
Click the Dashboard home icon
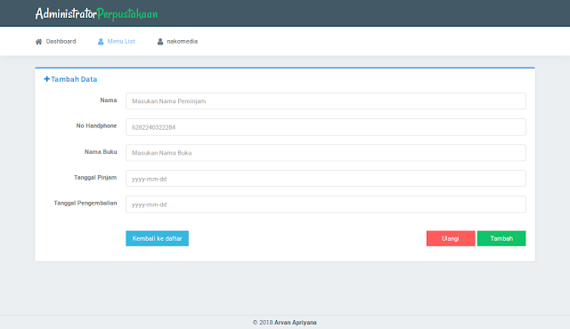coord(38,42)
